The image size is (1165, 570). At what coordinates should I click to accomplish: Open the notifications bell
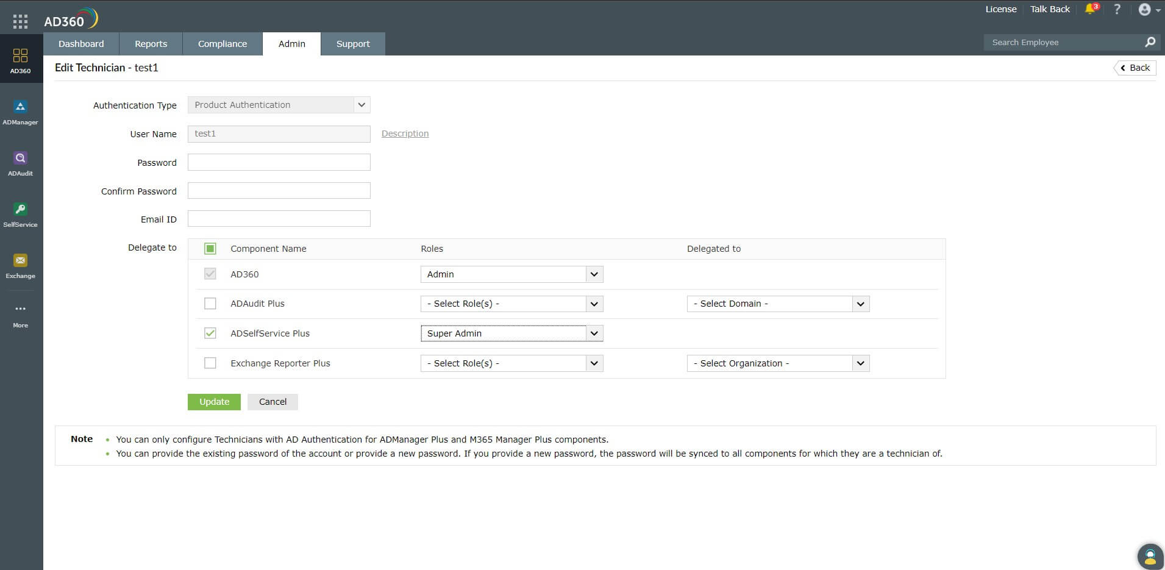coord(1091,9)
